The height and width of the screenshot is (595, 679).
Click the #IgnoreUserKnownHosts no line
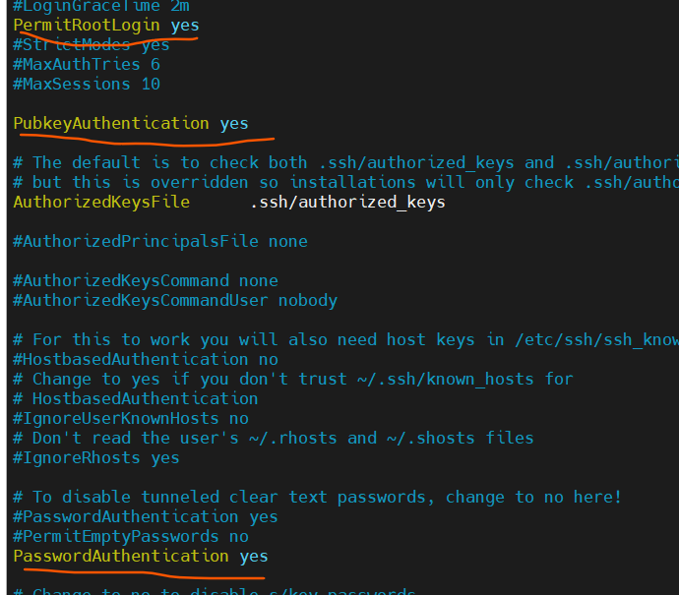[131, 418]
